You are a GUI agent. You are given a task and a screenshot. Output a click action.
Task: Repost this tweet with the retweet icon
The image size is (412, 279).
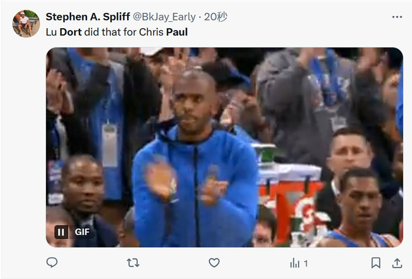coord(133,263)
